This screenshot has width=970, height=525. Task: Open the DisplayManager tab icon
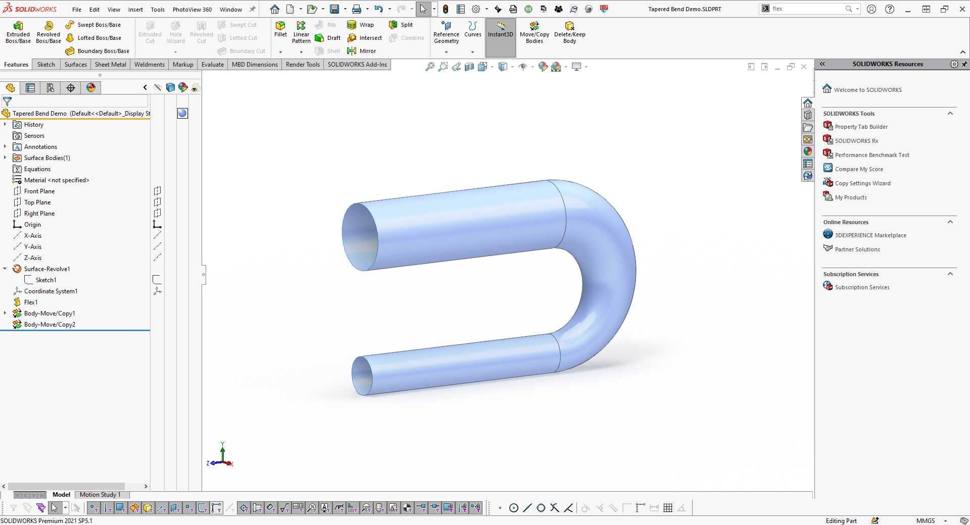tap(91, 88)
